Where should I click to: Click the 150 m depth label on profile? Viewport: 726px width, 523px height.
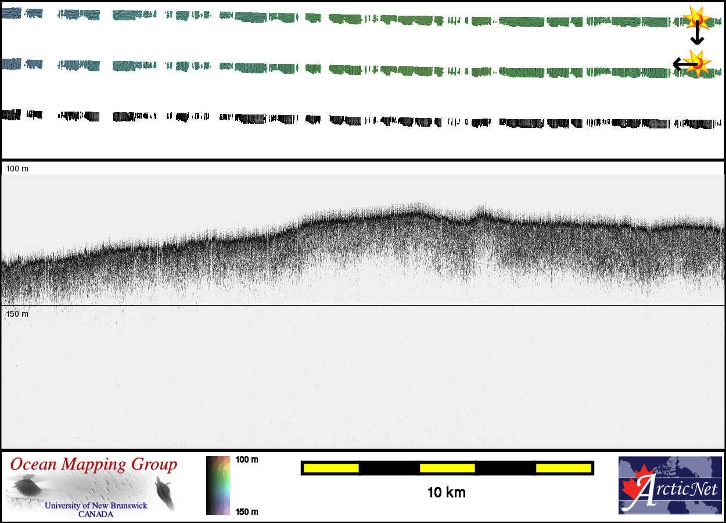click(17, 314)
